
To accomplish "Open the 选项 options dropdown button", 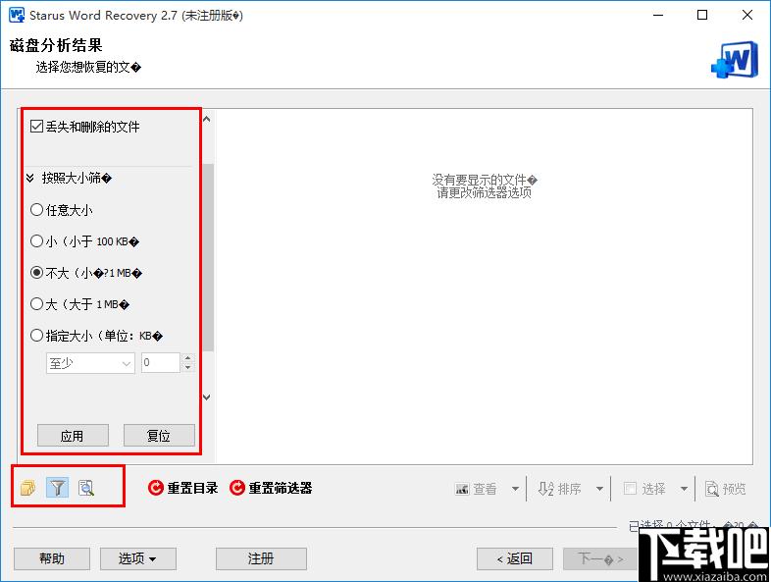I will coord(137,558).
